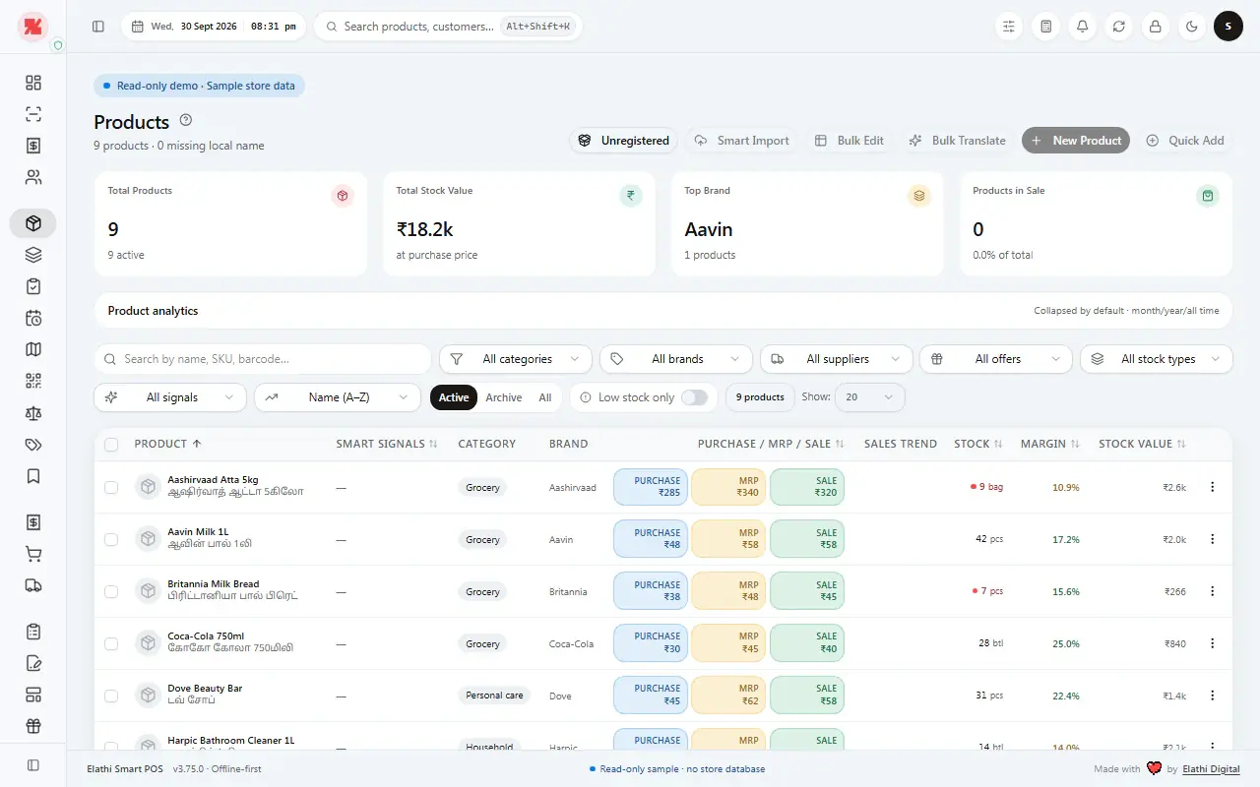Open customers people icon in sidebar
This screenshot has width=1260, height=787.
(33, 177)
